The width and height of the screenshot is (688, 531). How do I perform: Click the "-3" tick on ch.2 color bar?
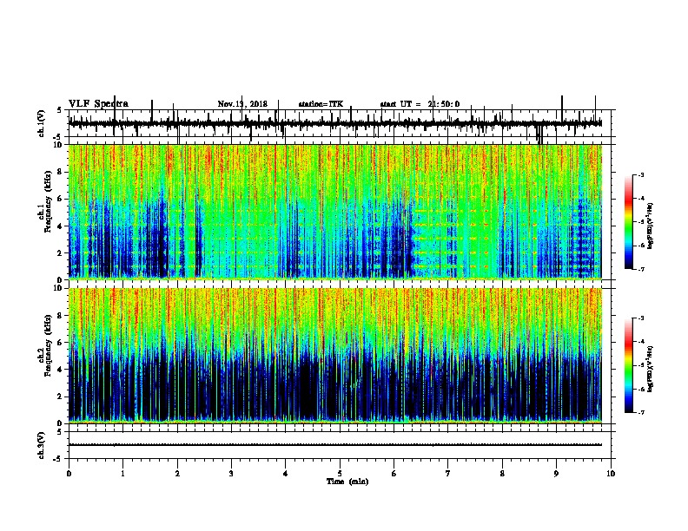coord(641,318)
